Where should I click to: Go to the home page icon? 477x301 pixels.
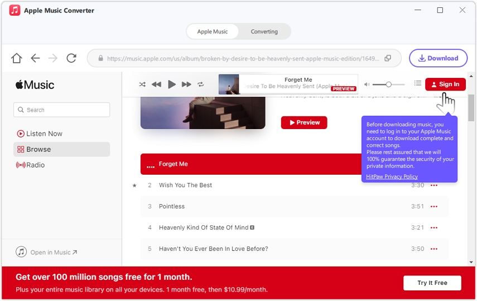pyautogui.click(x=17, y=58)
